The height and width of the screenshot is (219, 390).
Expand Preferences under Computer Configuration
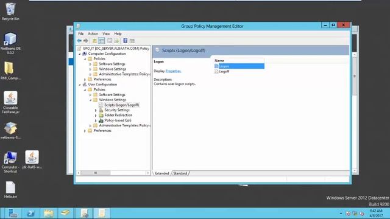[x=85, y=80]
